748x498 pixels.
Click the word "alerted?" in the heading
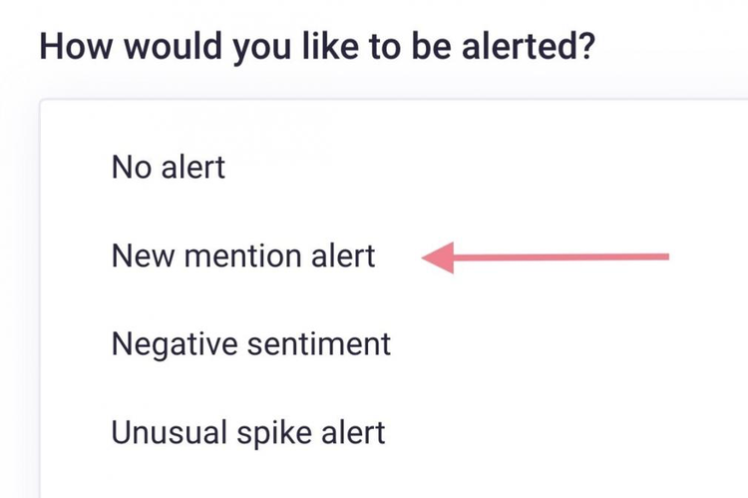(529, 46)
